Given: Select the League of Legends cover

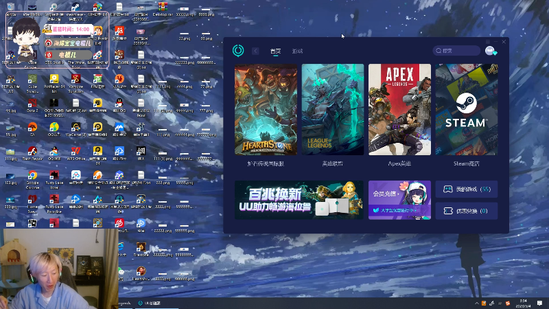Looking at the screenshot, I should tap(333, 109).
